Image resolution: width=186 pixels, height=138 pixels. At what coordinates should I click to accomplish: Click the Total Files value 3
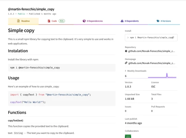click(152, 99)
